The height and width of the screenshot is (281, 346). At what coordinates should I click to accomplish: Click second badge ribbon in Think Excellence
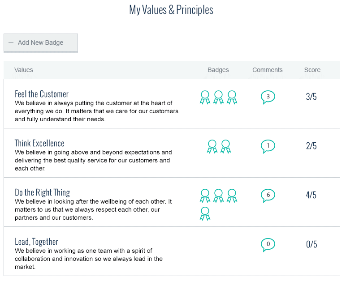[226, 146]
